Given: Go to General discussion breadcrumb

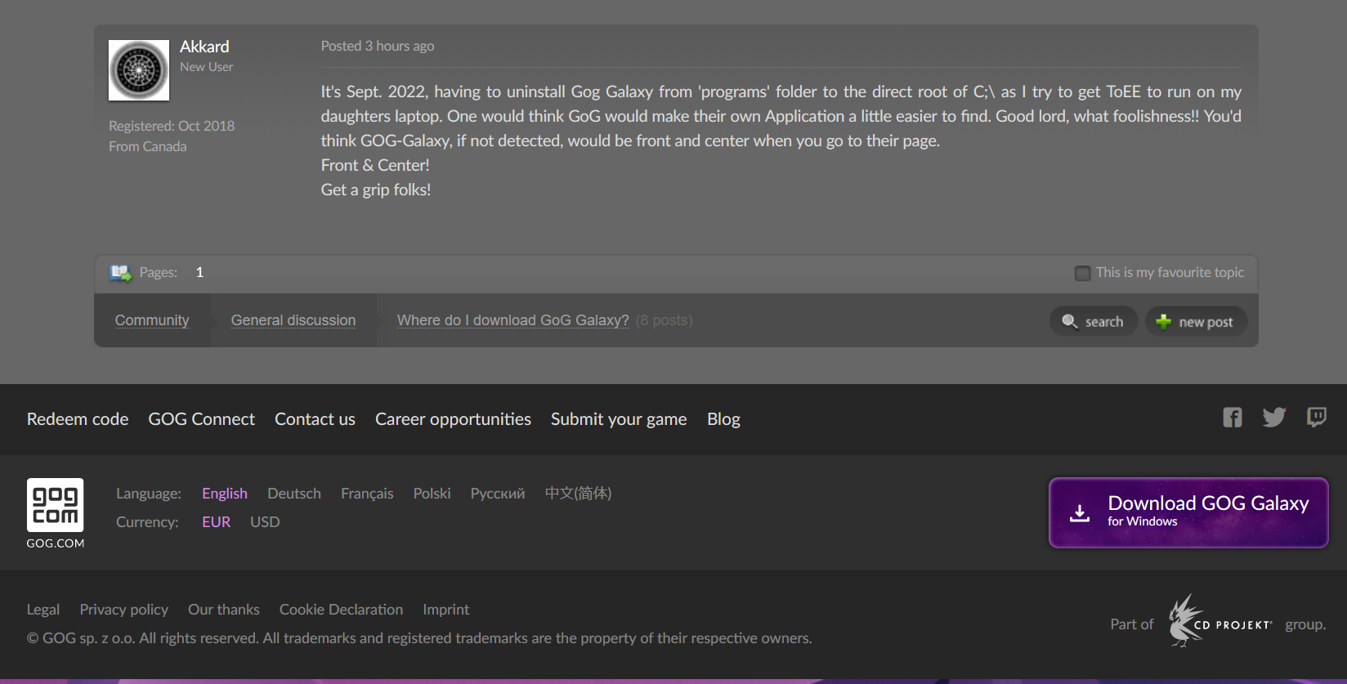Looking at the screenshot, I should pyautogui.click(x=293, y=320).
